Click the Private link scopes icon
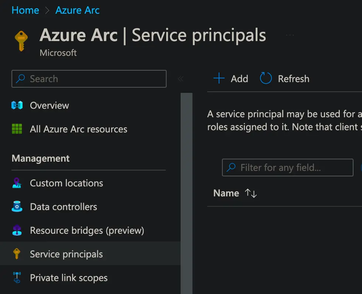 click(x=17, y=278)
